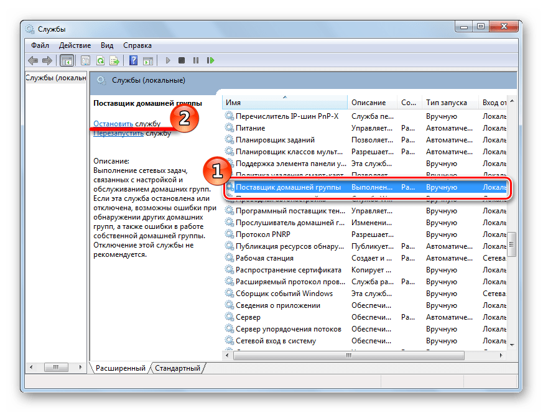Viewport: 543px width, 413px height.
Task: Open the Справка menu
Action: click(137, 45)
